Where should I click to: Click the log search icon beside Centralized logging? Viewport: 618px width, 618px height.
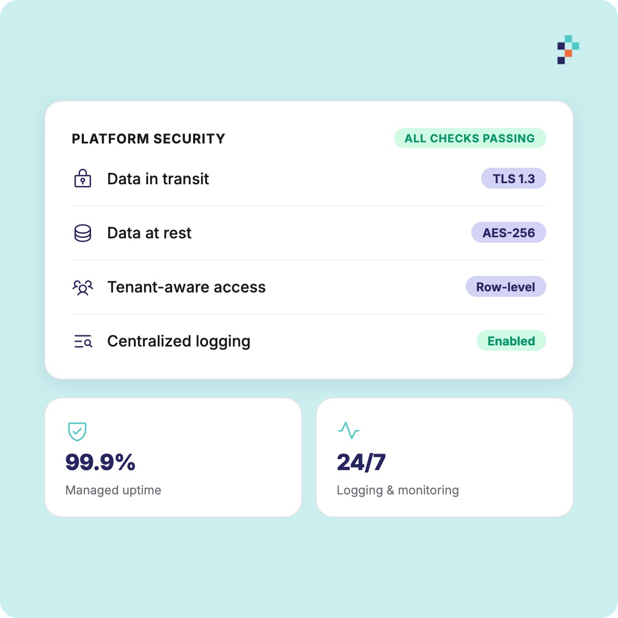point(83,342)
